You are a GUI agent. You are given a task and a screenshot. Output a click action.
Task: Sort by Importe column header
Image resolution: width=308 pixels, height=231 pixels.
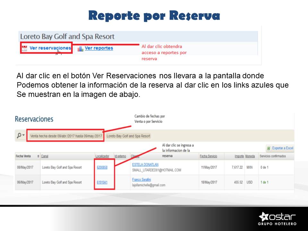(239, 156)
